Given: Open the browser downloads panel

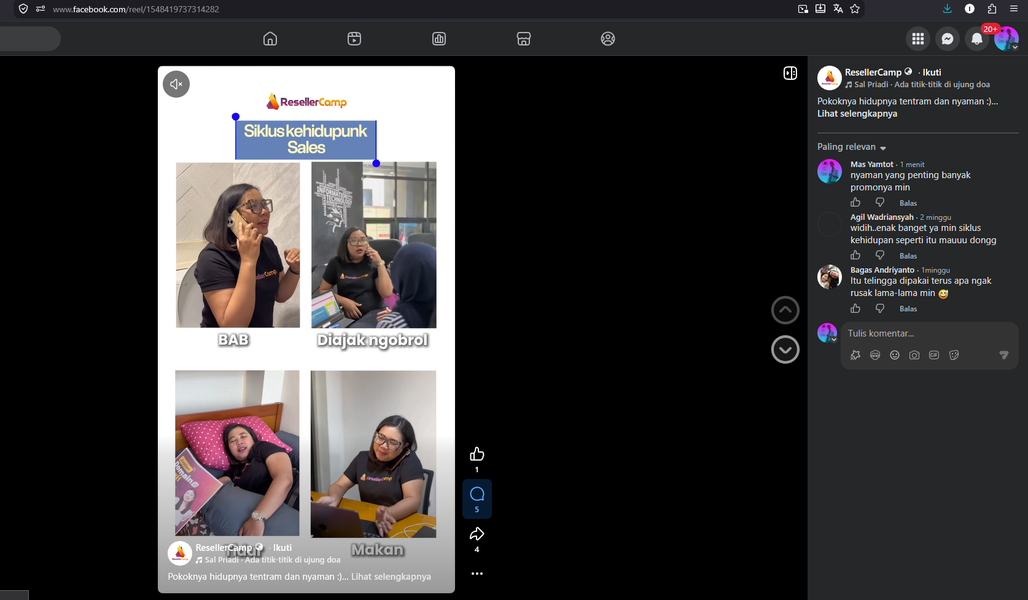Looking at the screenshot, I should 948,9.
